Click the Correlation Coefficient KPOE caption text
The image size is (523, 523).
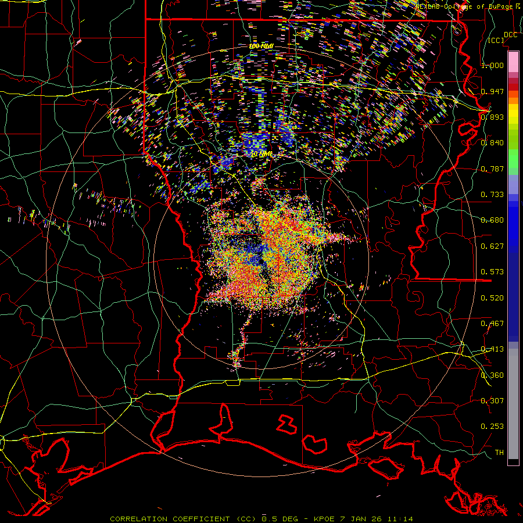click(x=261, y=519)
